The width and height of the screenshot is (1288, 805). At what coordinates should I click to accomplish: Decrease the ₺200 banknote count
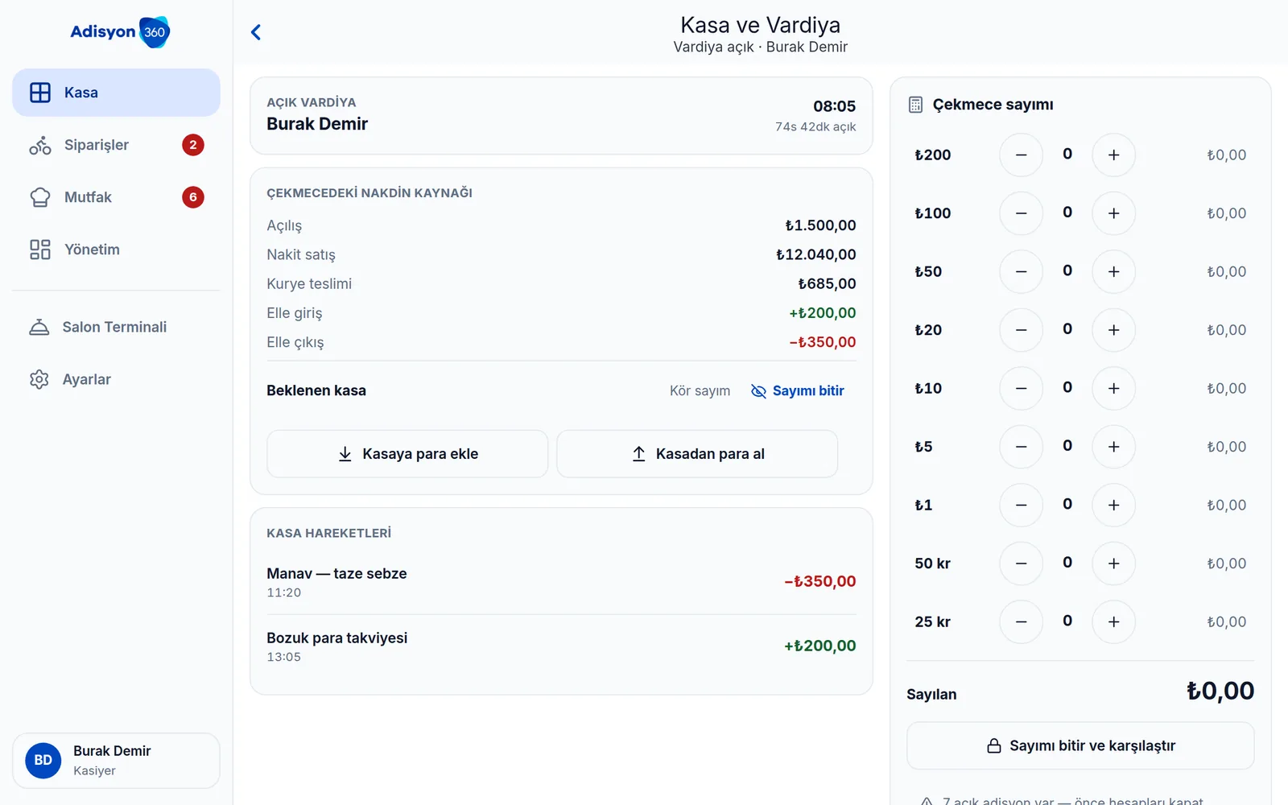[x=1022, y=155]
